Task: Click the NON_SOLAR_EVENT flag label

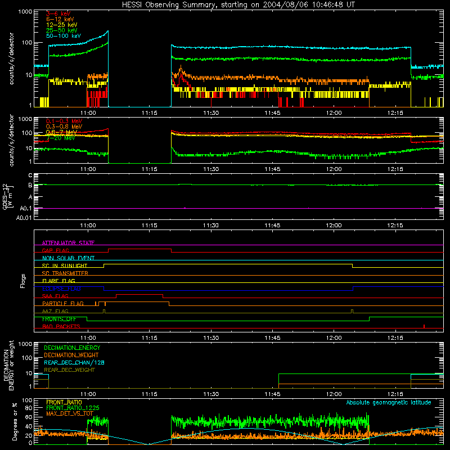Action: click(x=68, y=258)
